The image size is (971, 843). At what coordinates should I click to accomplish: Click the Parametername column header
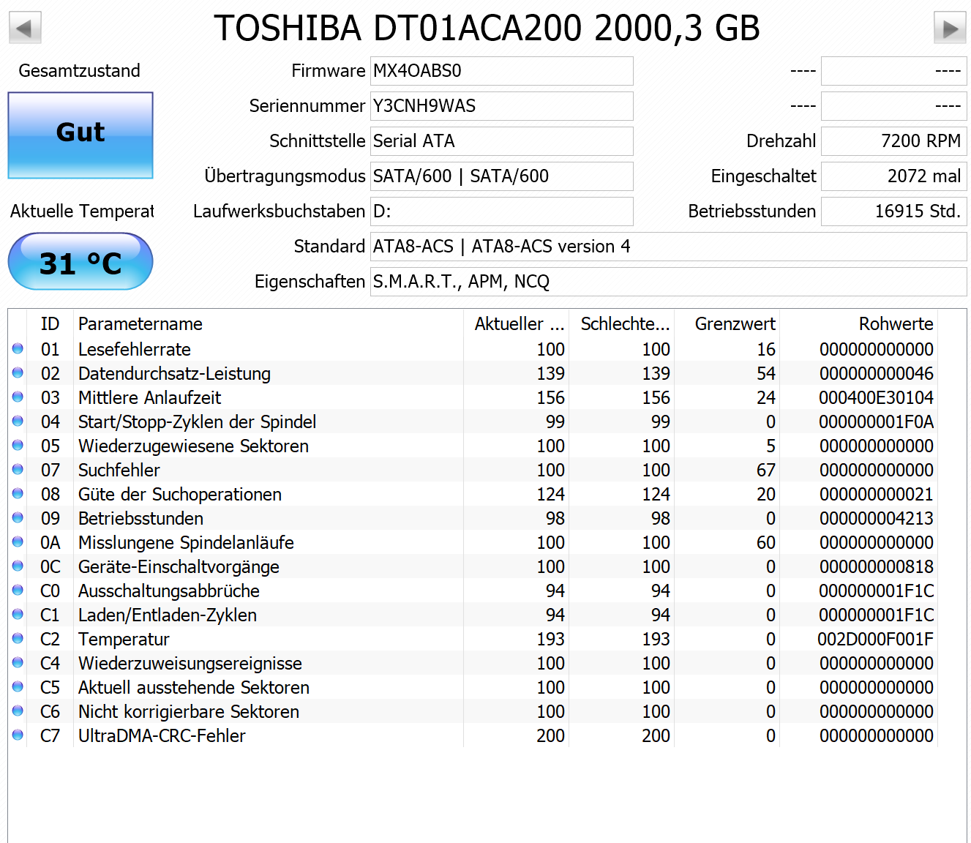tap(269, 324)
